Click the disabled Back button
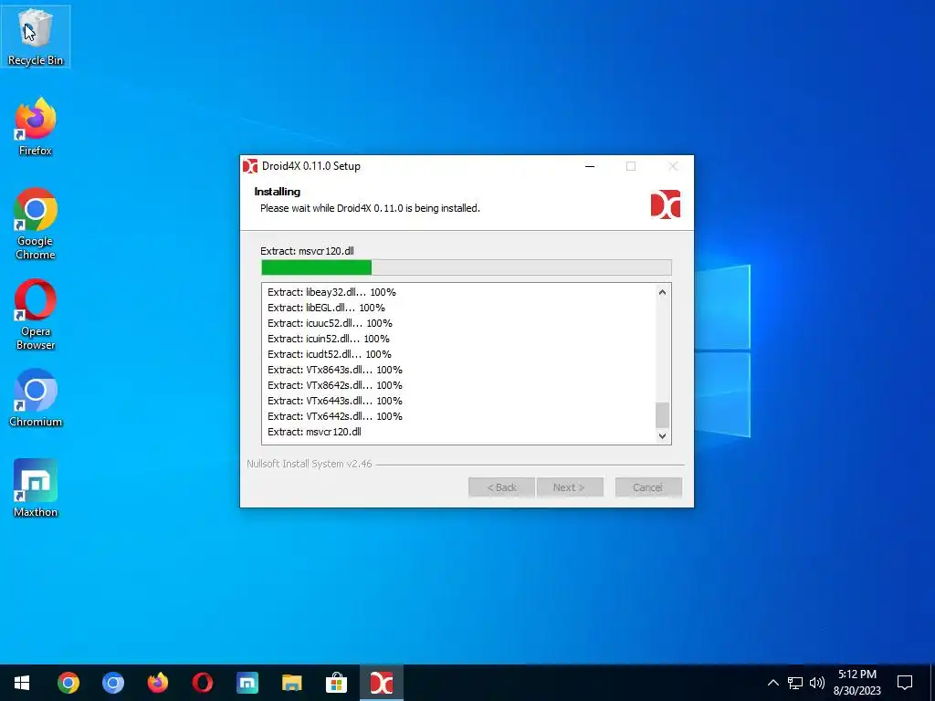Screen dimensions: 935x701 click(501, 487)
